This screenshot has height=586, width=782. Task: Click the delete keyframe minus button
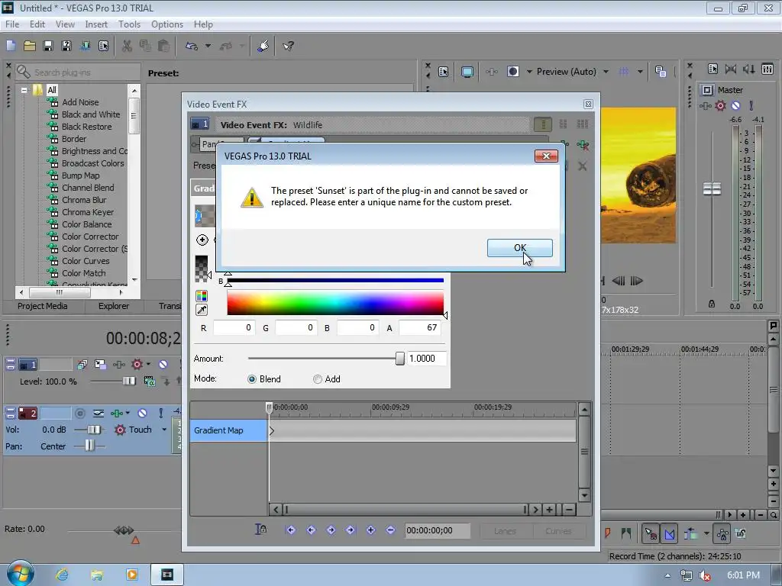click(x=390, y=530)
